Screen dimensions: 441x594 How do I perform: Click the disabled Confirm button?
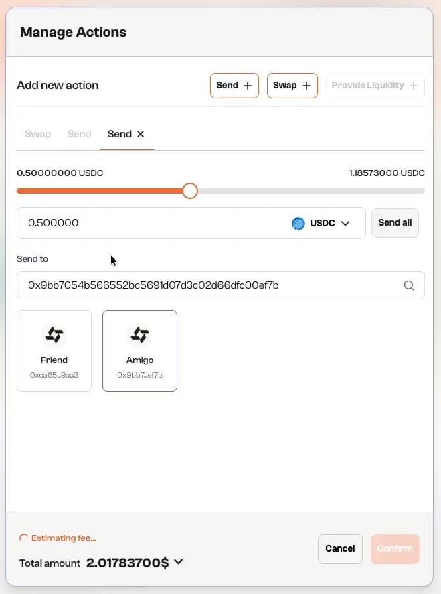tap(395, 548)
